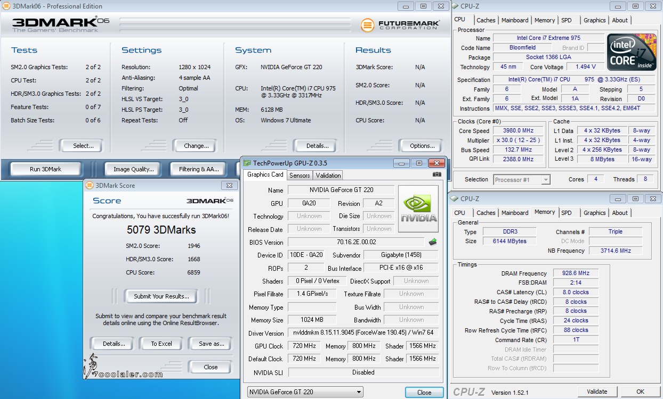Image resolution: width=663 pixels, height=399 pixels.
Task: Click the CPU Score 6859 value
Action: coord(194,272)
